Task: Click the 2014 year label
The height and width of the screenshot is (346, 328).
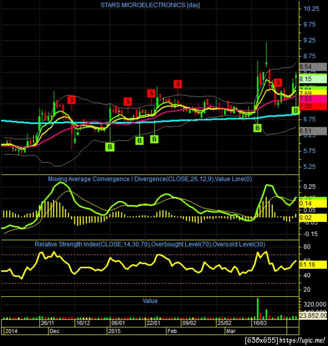Action: click(11, 331)
